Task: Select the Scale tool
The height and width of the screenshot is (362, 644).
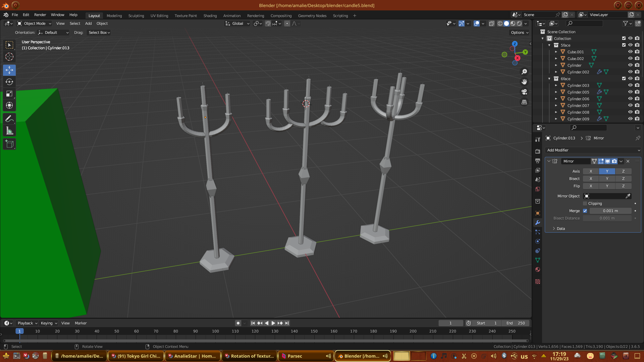Action: [9, 94]
